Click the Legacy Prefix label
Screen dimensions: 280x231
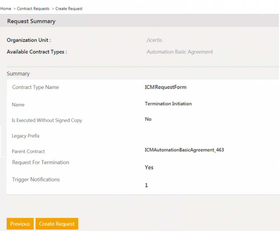coord(26,136)
